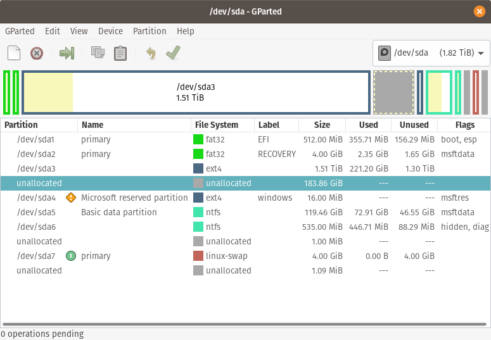This screenshot has height=340, width=491.
Task: Select the /dev/sda4 partition row
Action: (246, 198)
